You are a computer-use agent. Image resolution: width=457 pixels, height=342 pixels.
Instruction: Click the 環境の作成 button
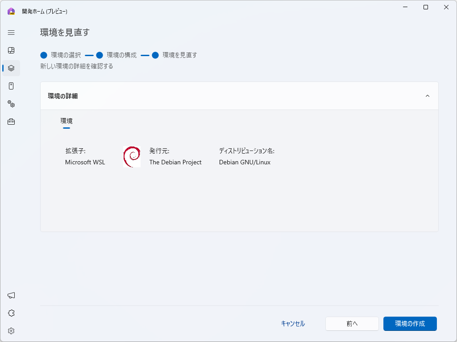[x=410, y=324]
